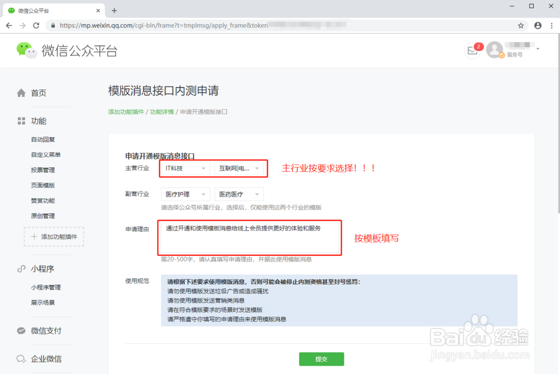Screen dimensions: 560x374
Task: Open 页面模版 in sidebar
Action: pyautogui.click(x=43, y=185)
